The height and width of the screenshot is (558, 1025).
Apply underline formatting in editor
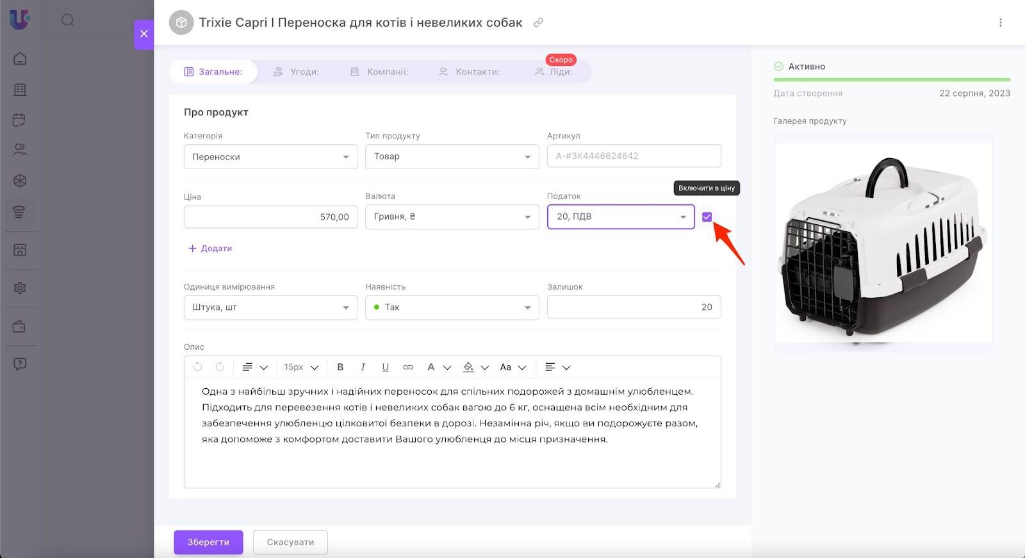(385, 367)
